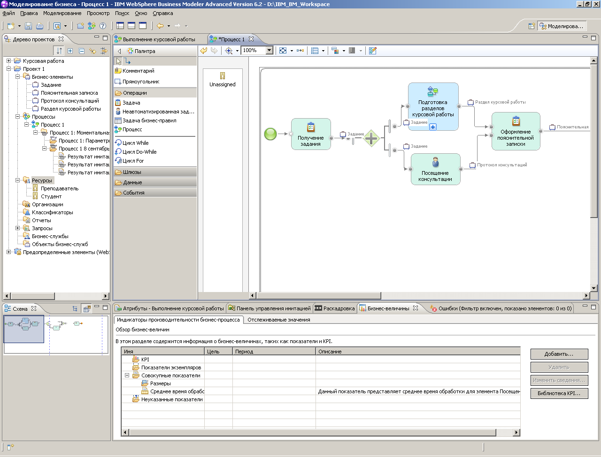Select the Connection tool in palette
The image size is (601, 457).
(x=127, y=61)
